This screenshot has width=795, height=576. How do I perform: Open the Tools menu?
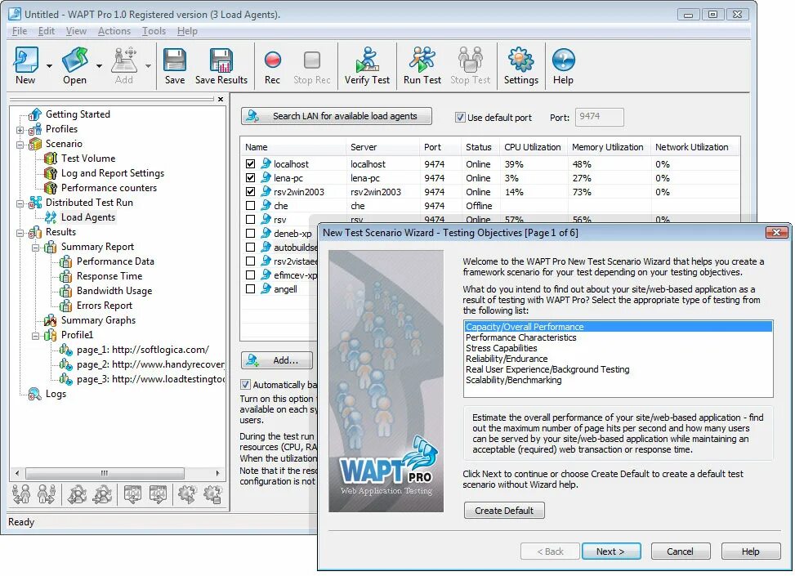pos(154,31)
